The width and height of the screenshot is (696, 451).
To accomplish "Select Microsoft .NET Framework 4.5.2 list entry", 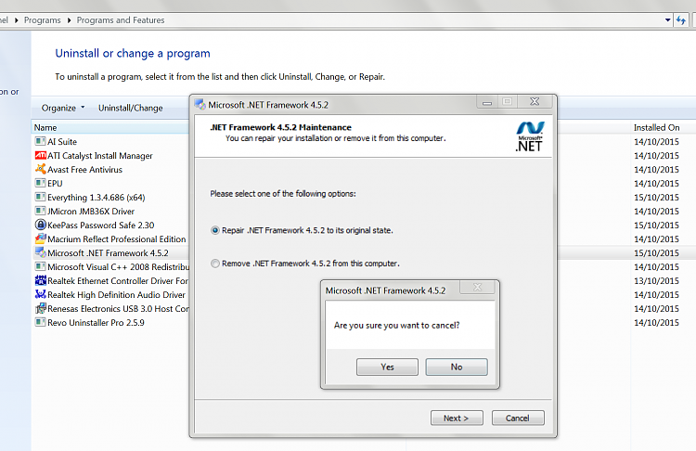I will tap(108, 253).
